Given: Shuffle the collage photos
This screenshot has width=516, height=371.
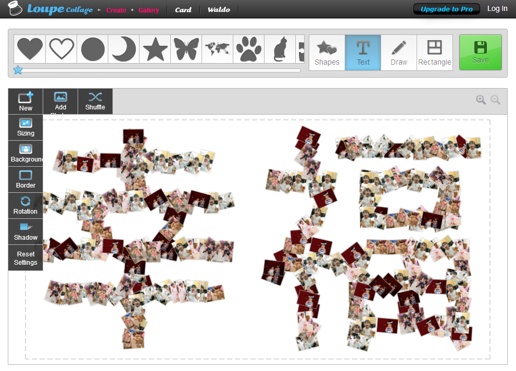Looking at the screenshot, I should coord(95,102).
